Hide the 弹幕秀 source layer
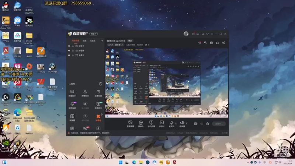295x166 pixels. [x=69, y=51]
